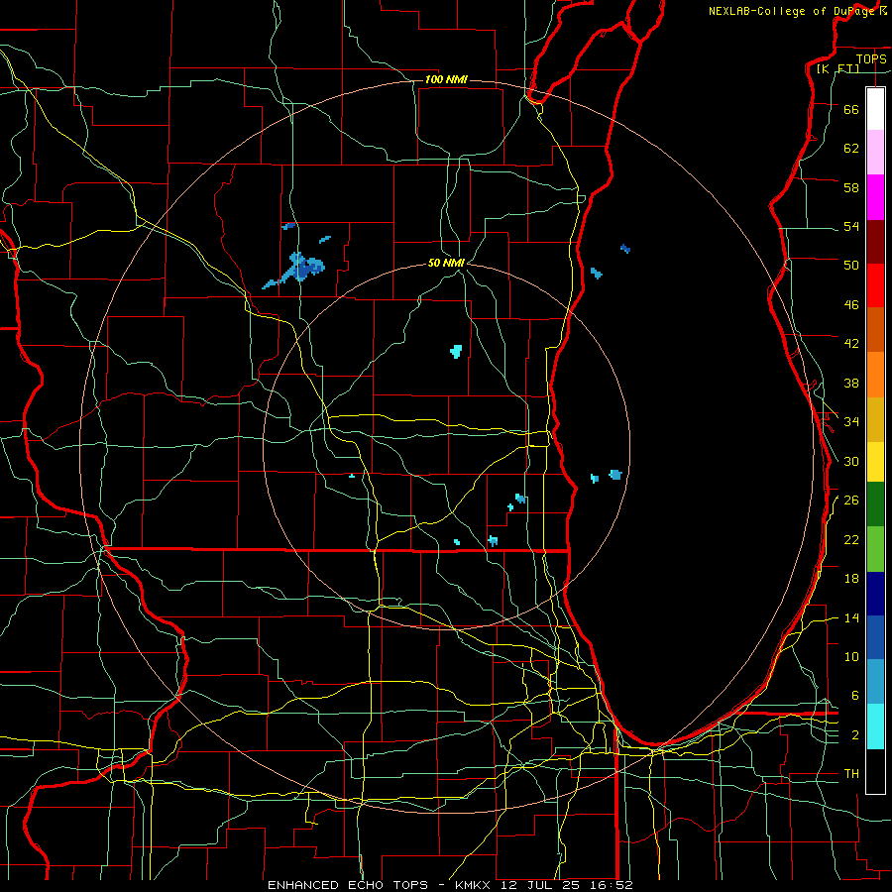Click the light green legend swatch

pos(875,549)
